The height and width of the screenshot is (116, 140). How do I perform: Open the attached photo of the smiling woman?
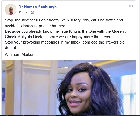click(68, 88)
